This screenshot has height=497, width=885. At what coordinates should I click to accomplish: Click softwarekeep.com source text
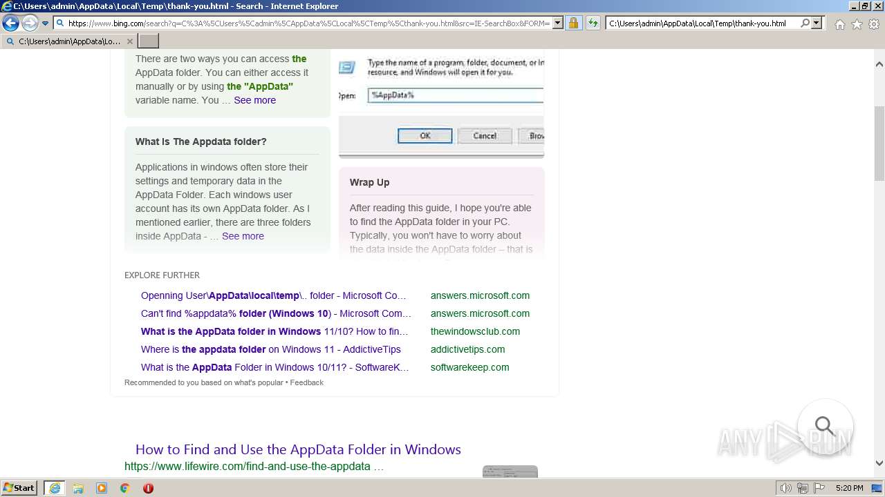tap(469, 367)
